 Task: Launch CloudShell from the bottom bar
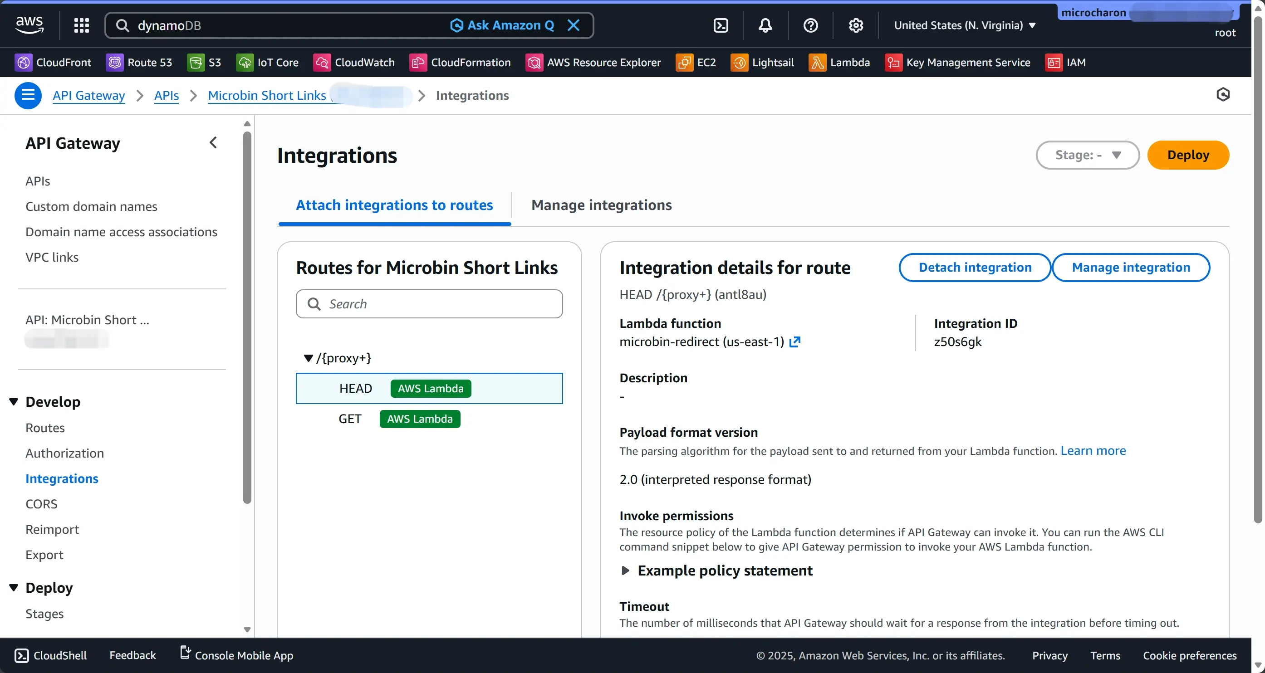pyautogui.click(x=50, y=655)
